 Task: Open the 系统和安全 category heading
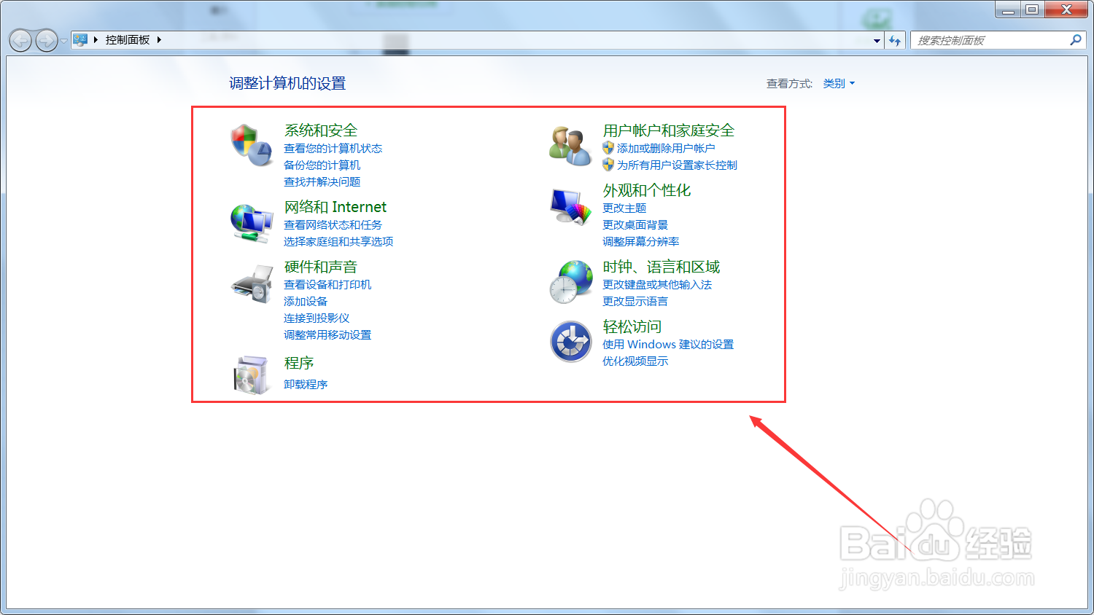[321, 130]
